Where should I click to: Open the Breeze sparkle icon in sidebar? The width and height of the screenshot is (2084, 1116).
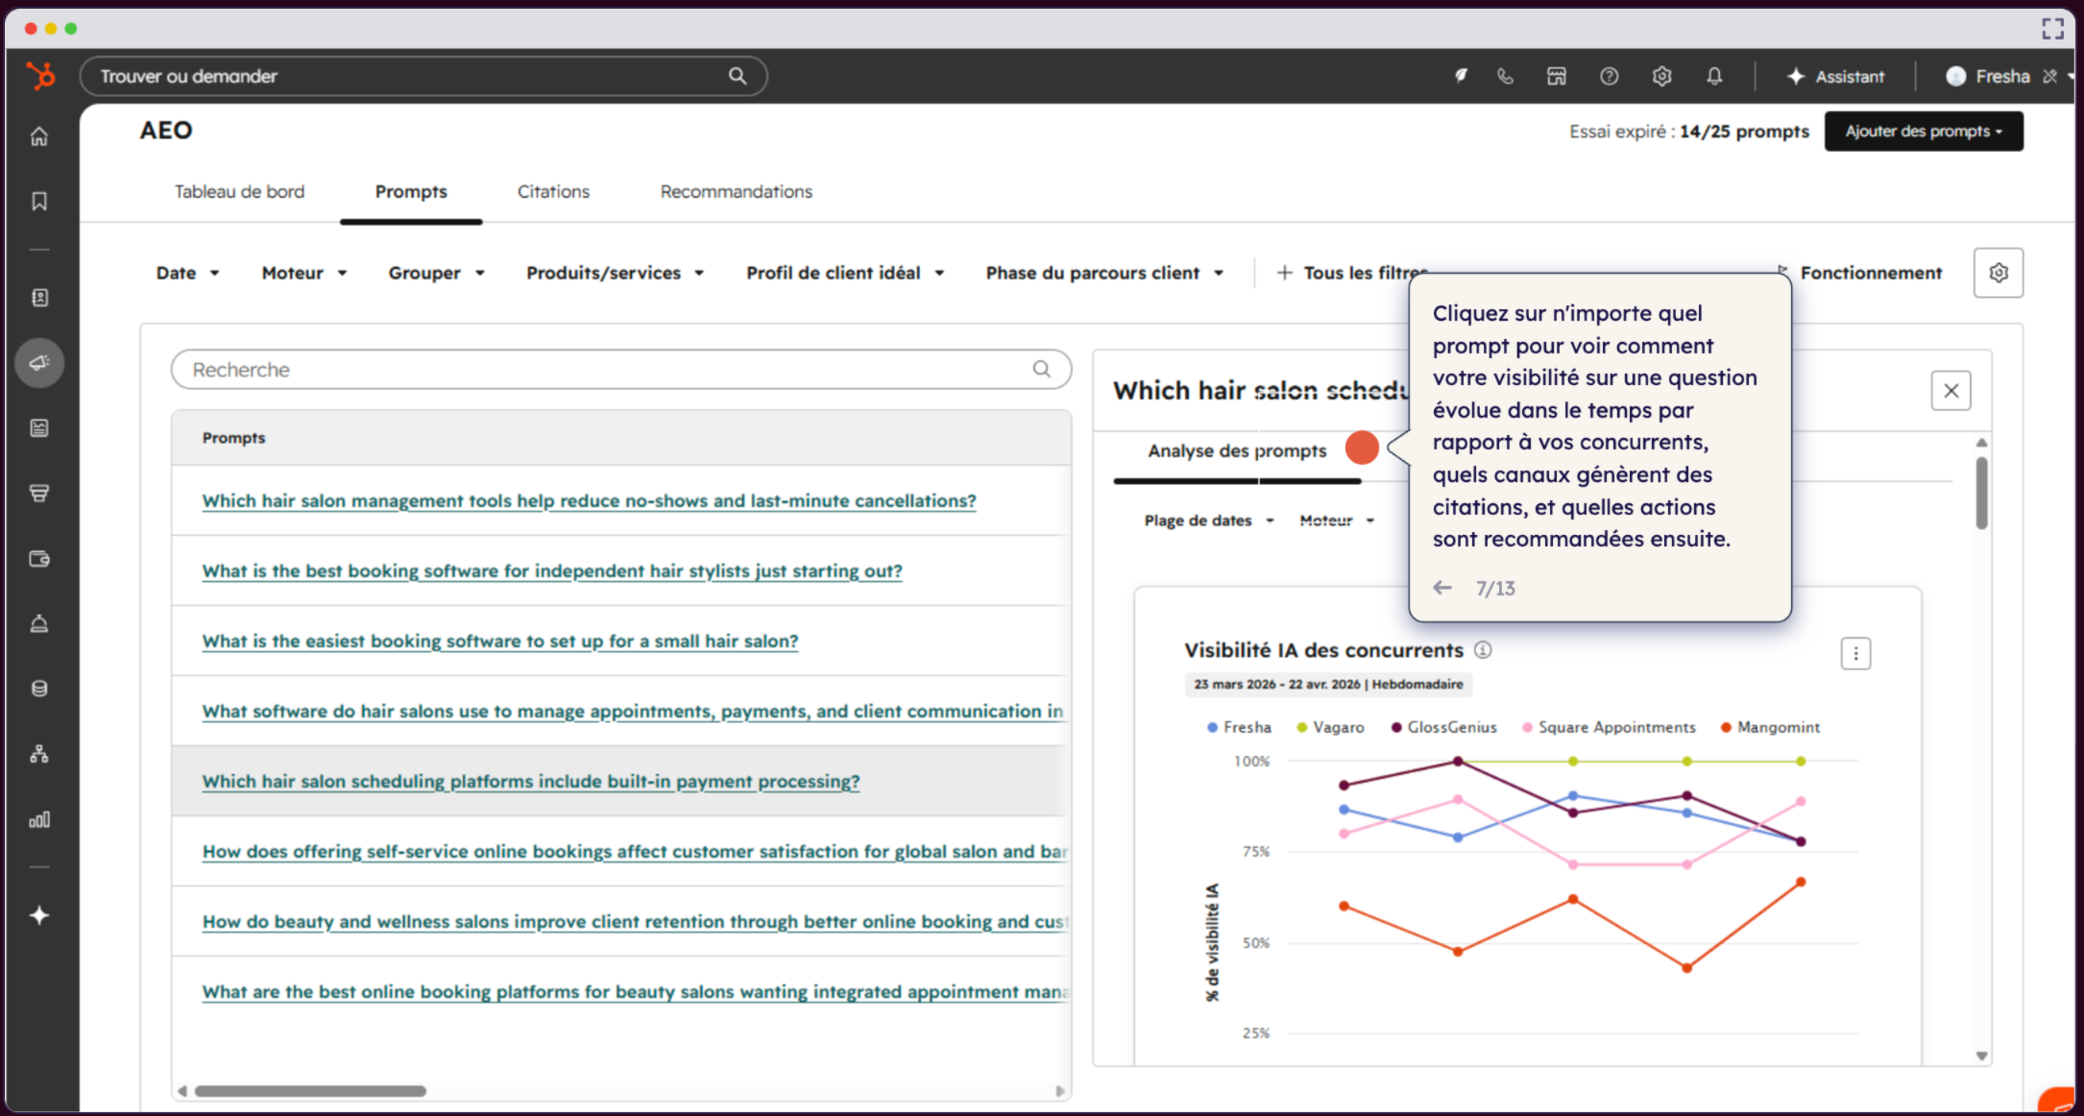pos(39,915)
